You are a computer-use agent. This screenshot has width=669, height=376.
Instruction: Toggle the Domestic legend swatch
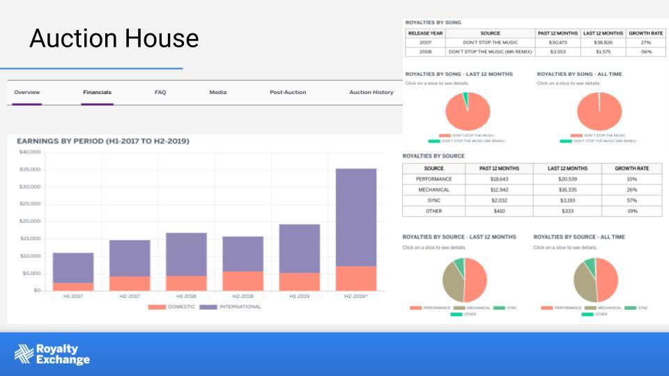156,307
